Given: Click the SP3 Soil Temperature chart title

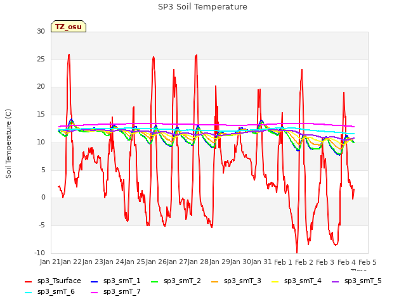Looking at the screenshot, I should pos(202,7).
